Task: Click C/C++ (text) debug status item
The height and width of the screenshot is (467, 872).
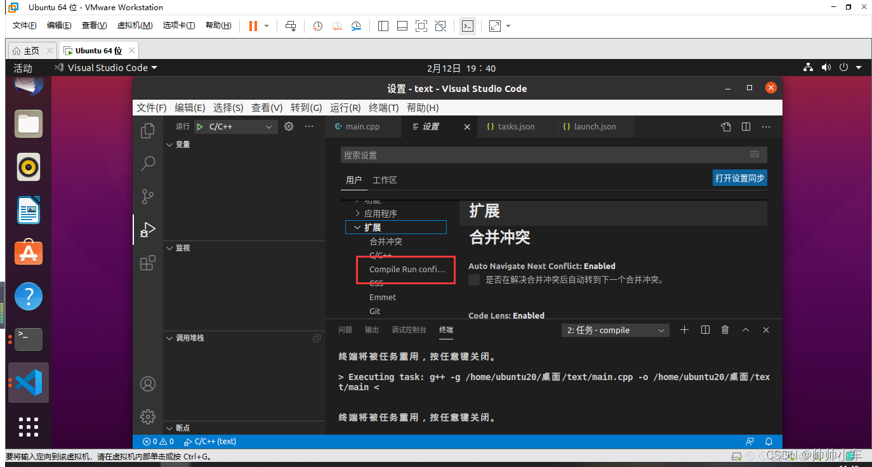Action: 209,441
